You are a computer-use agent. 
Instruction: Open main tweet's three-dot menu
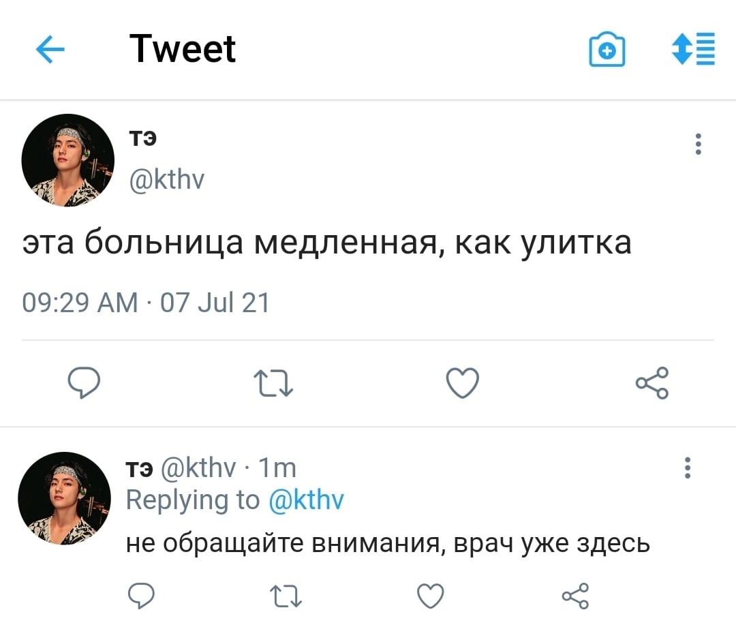(x=698, y=144)
